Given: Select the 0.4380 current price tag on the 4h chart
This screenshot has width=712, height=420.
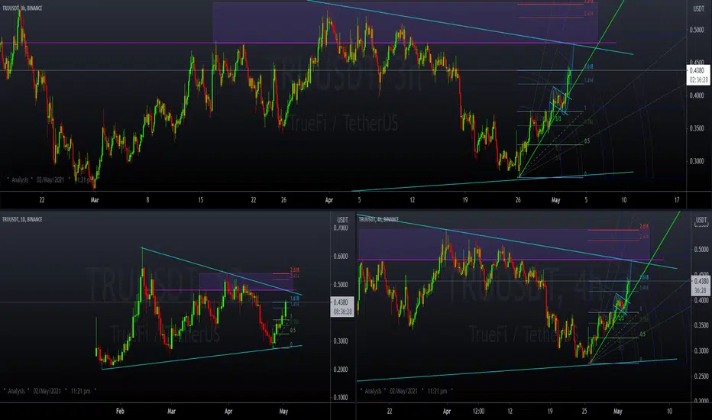Looking at the screenshot, I should coord(701,286).
